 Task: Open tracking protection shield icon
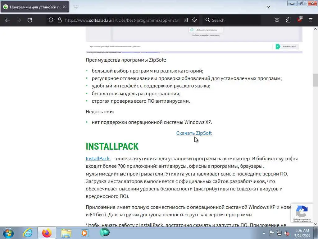click(x=51, y=20)
